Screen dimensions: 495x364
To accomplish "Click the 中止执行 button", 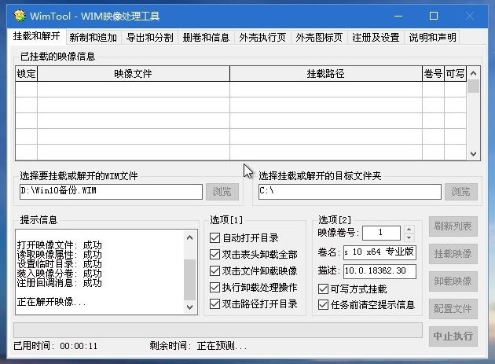I will coord(453,336).
